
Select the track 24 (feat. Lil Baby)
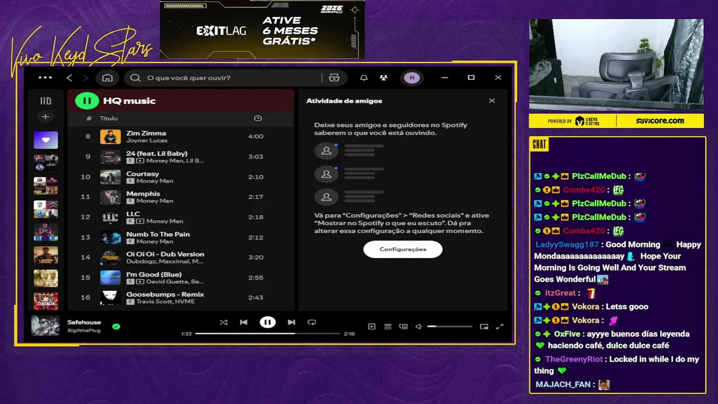181,157
